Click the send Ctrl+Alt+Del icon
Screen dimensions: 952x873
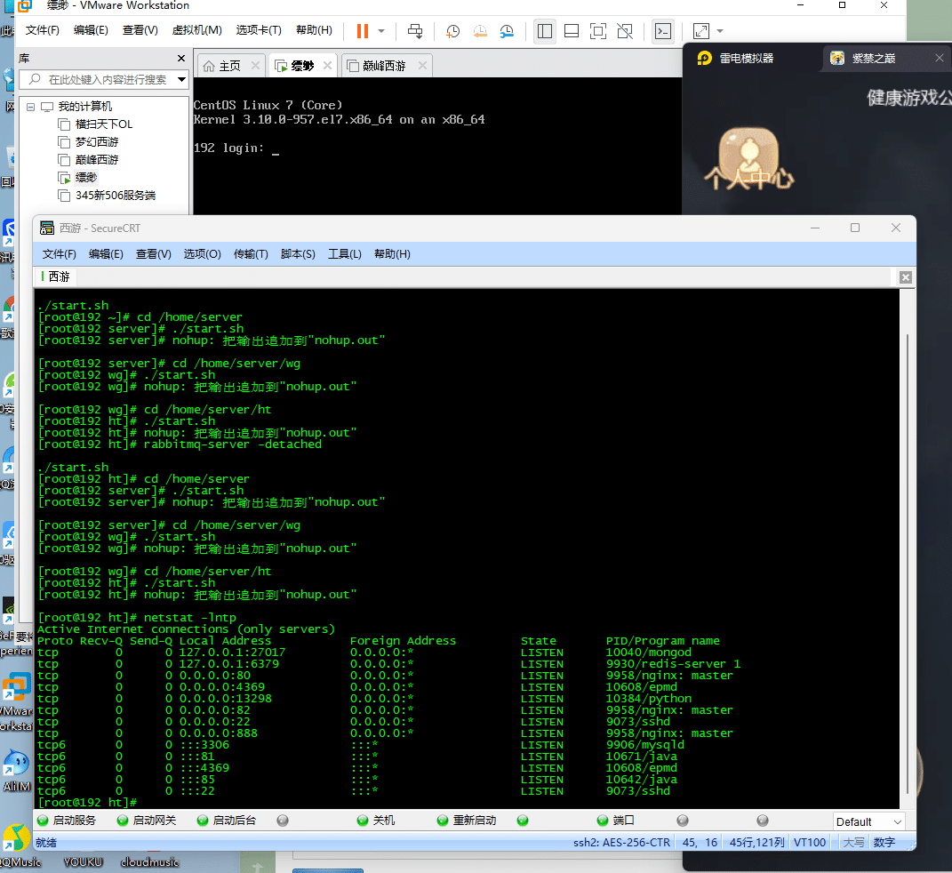(415, 31)
